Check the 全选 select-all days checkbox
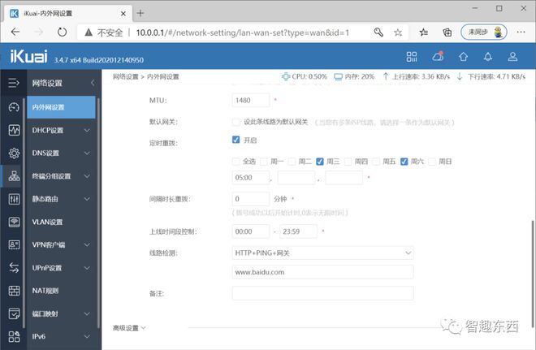The width and height of the screenshot is (536, 350). [236, 161]
